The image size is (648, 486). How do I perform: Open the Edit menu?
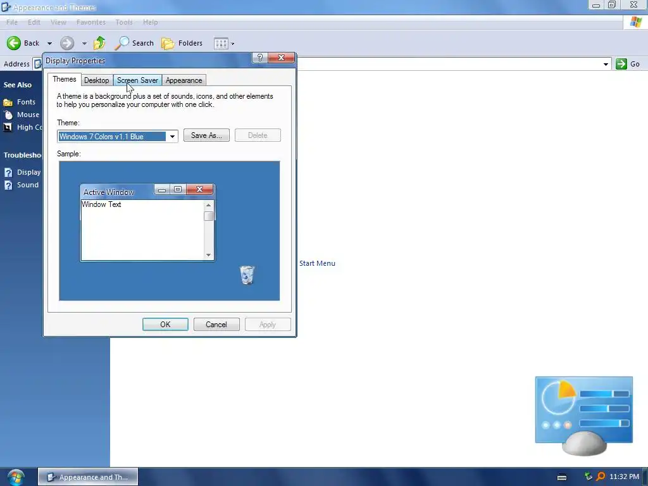click(x=34, y=22)
